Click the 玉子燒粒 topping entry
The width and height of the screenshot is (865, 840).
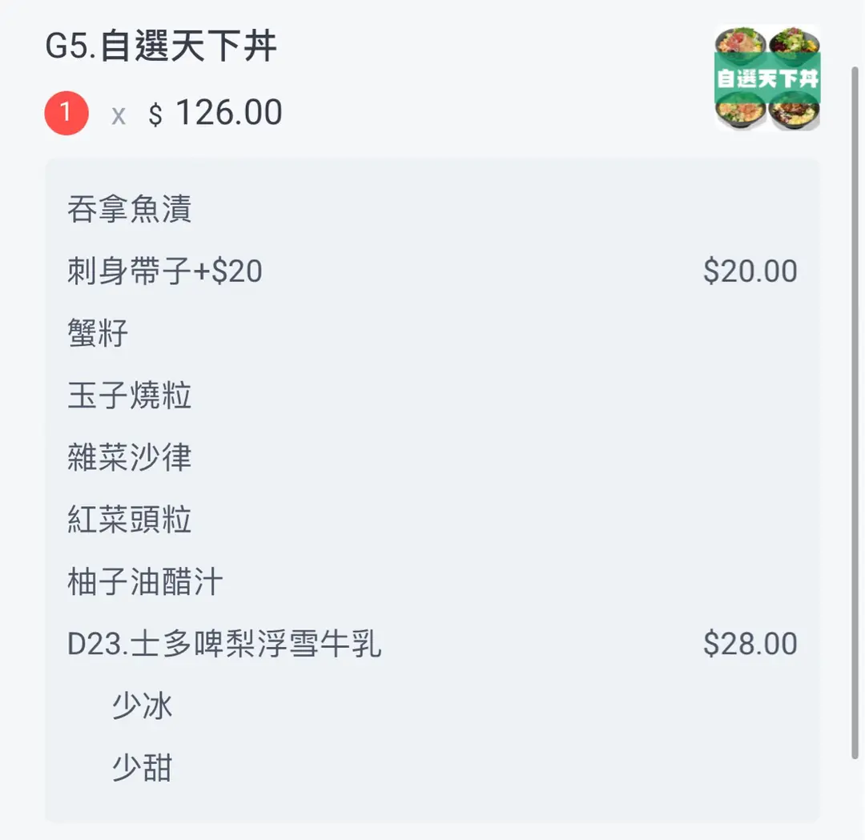pyautogui.click(x=129, y=396)
